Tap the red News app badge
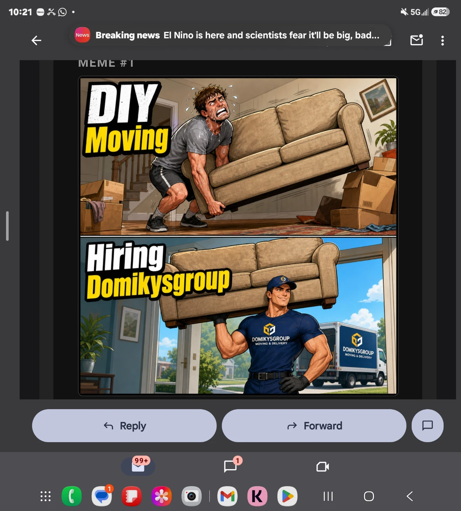The width and height of the screenshot is (461, 511). pos(82,35)
